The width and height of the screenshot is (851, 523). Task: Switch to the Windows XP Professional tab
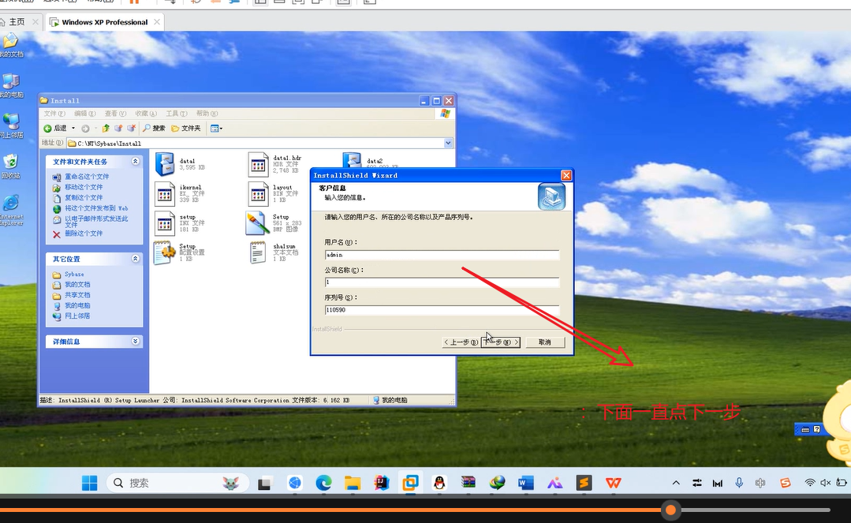105,22
